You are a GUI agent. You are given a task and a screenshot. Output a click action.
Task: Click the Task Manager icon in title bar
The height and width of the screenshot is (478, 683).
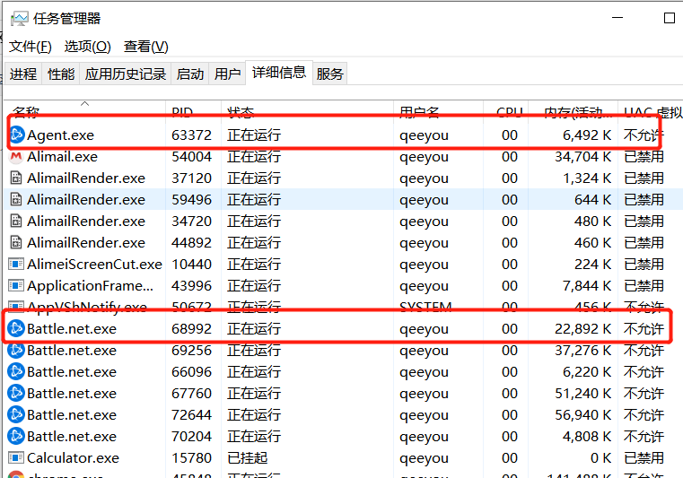click(19, 19)
